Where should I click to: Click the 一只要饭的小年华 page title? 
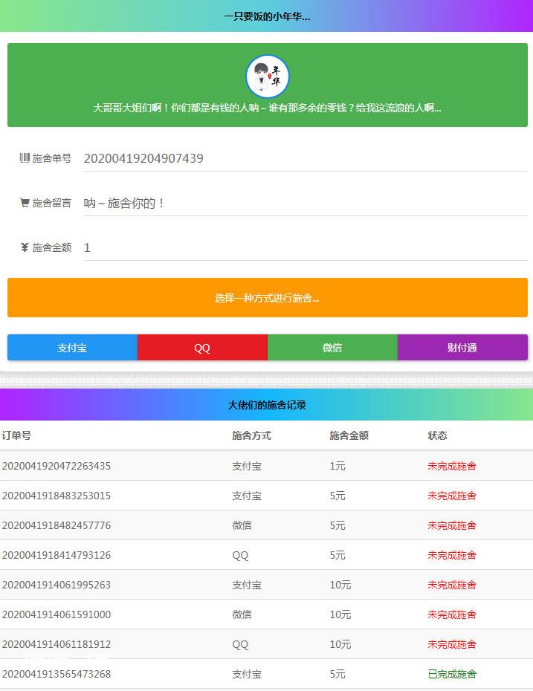coord(267,16)
